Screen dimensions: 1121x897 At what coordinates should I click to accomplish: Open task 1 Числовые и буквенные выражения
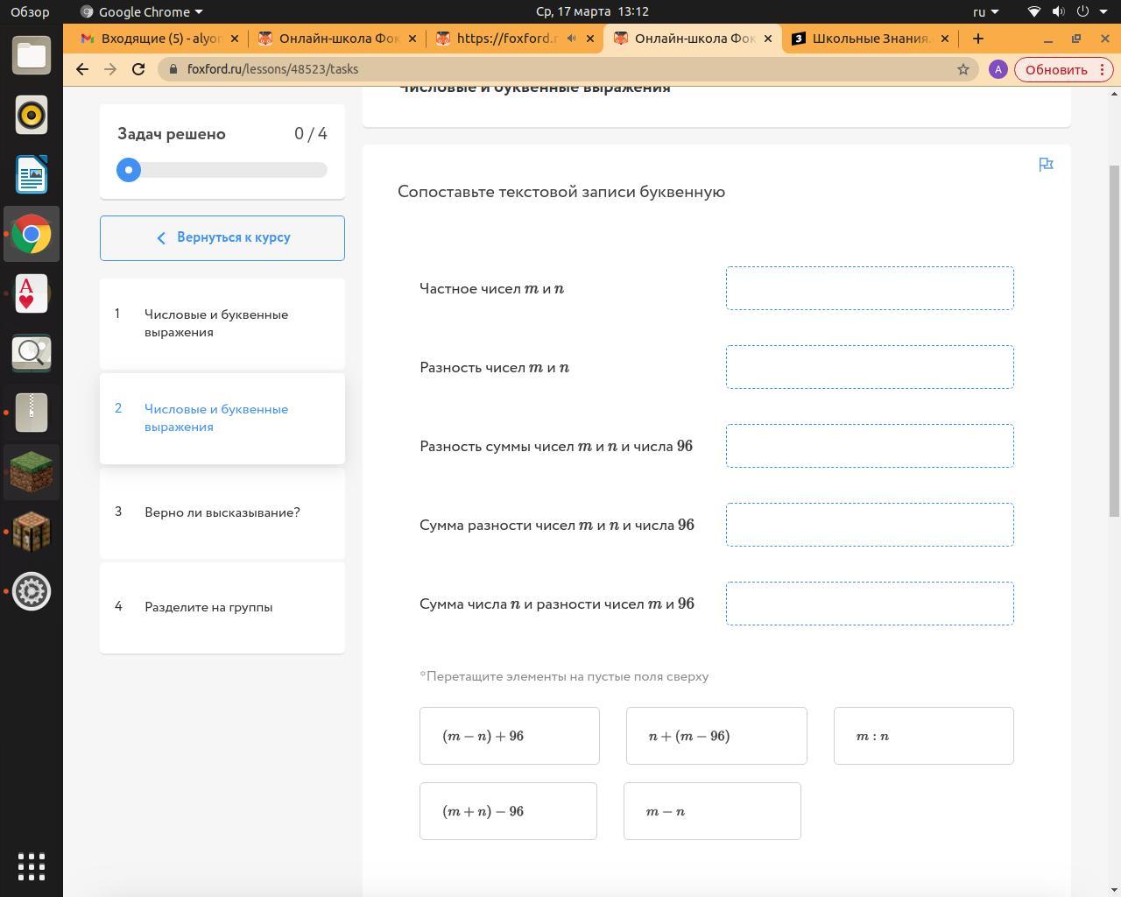click(x=222, y=323)
